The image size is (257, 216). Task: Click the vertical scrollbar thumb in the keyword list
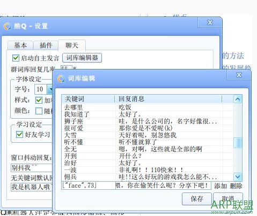pyautogui.click(x=238, y=143)
